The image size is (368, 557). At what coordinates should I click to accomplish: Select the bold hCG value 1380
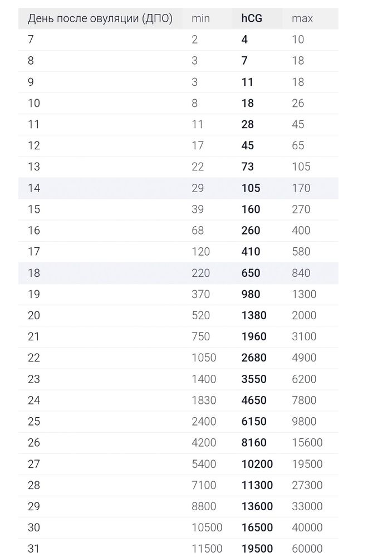(254, 315)
